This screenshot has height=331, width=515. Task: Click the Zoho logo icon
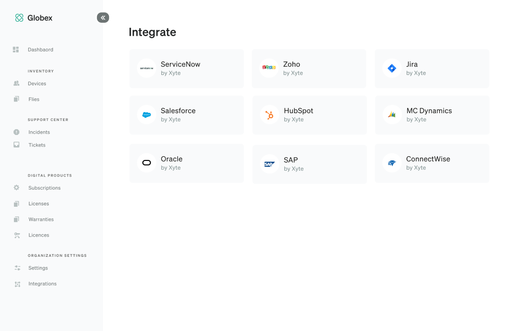[x=269, y=68]
